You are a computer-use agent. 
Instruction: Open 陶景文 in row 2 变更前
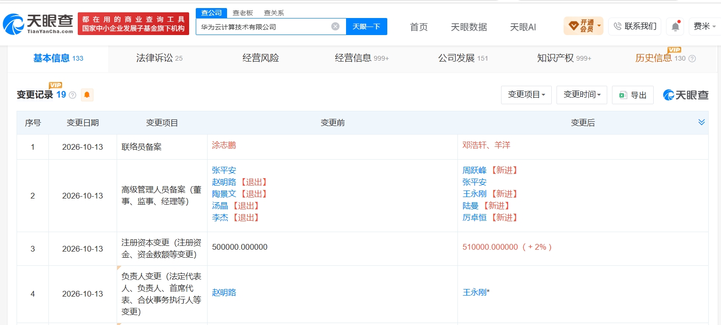coord(224,194)
